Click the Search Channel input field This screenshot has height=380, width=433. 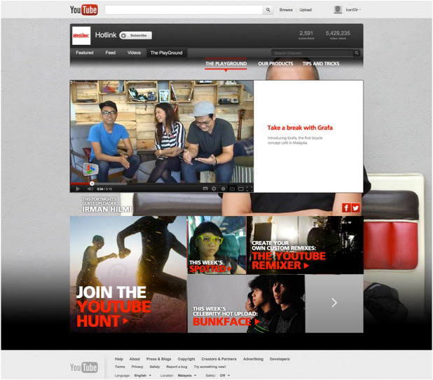[x=312, y=53]
